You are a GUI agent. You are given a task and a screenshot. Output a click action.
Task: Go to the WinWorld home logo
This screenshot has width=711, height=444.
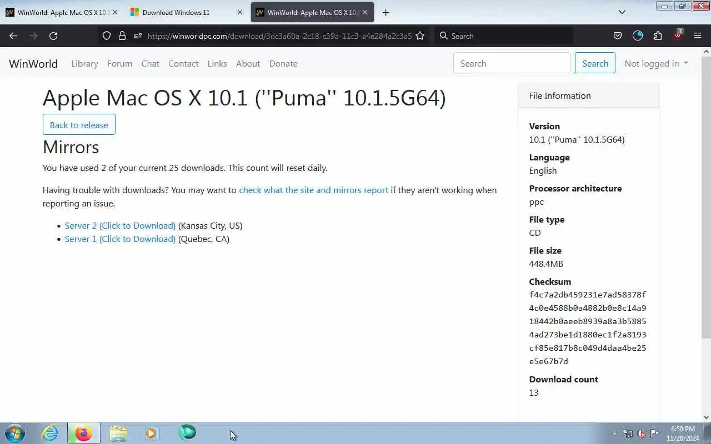(x=33, y=63)
